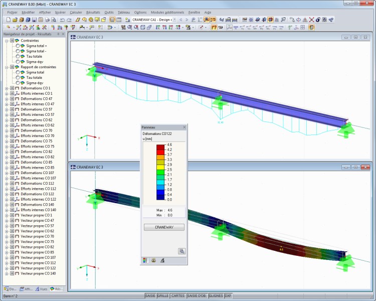Click the next load case arrow
Viewport: 376px width, 301px height.
[187, 20]
